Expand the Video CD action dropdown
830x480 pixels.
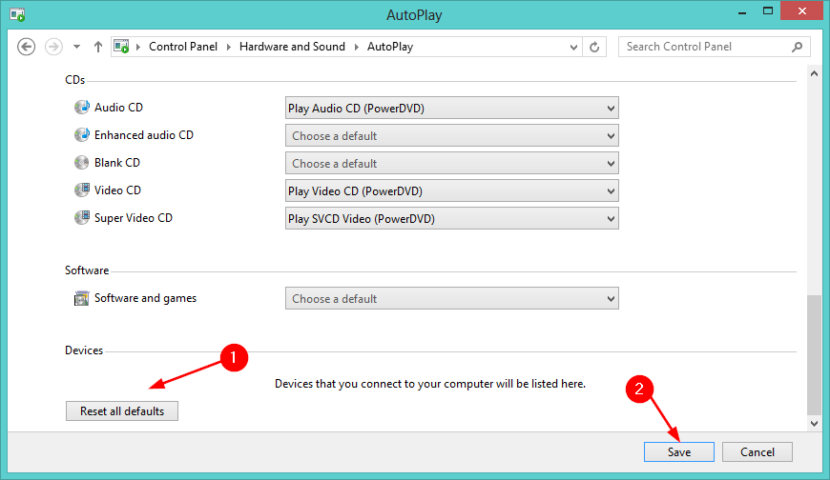(452, 191)
